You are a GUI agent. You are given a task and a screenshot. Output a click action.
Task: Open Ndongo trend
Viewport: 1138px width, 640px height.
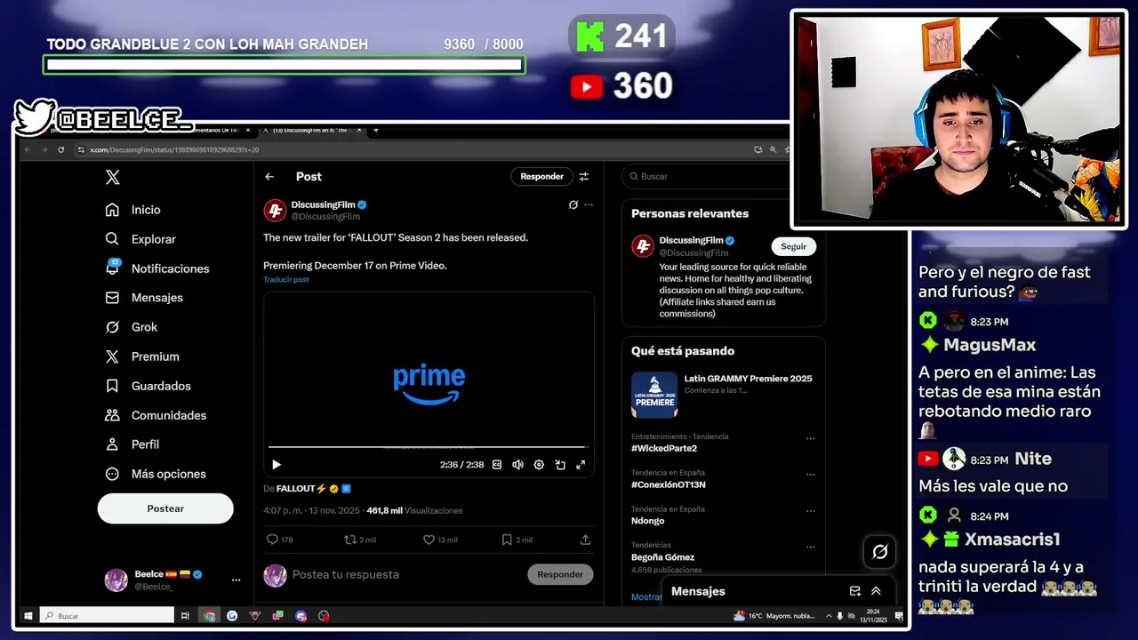648,521
